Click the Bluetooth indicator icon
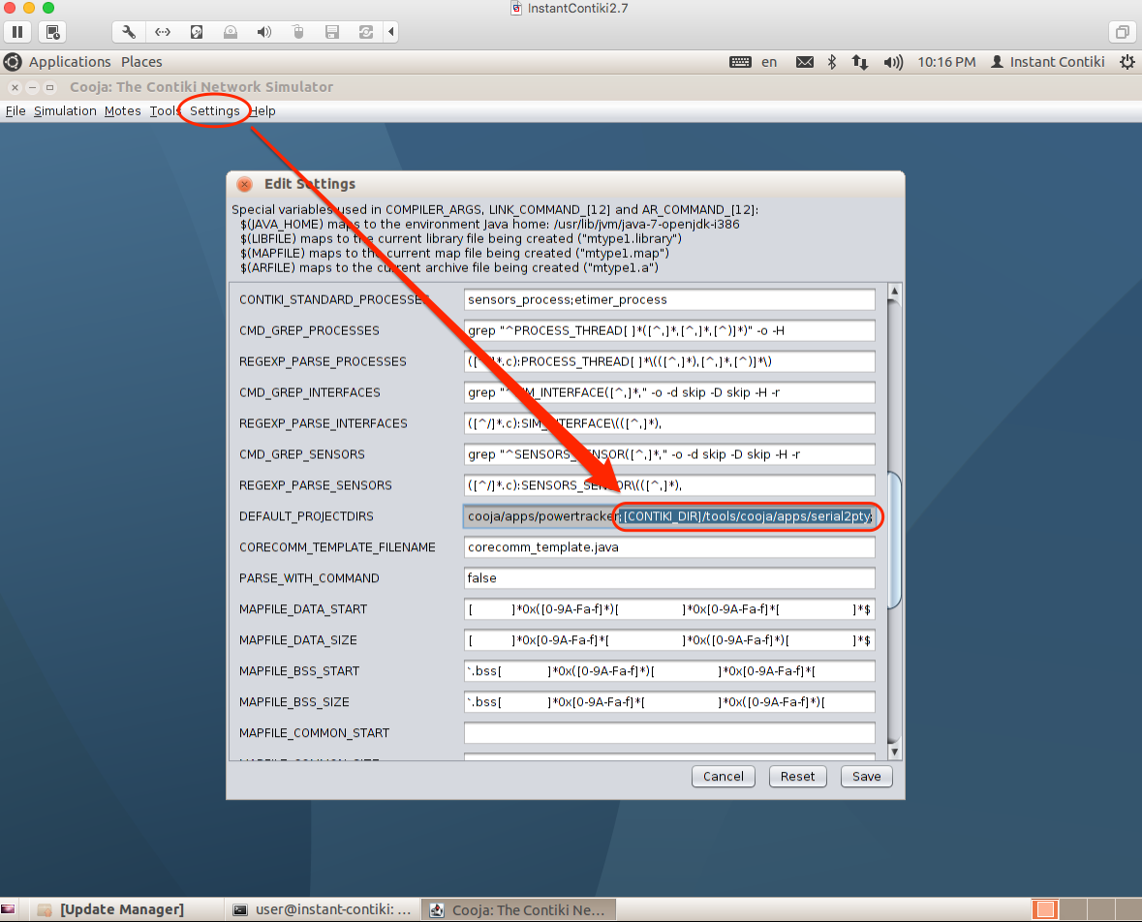Image resolution: width=1142 pixels, height=922 pixels. click(831, 62)
